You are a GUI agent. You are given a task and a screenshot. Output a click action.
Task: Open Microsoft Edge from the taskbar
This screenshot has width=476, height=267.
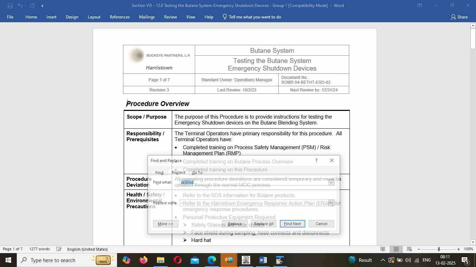pos(212,260)
